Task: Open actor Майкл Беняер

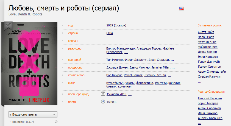Action: [208, 47]
